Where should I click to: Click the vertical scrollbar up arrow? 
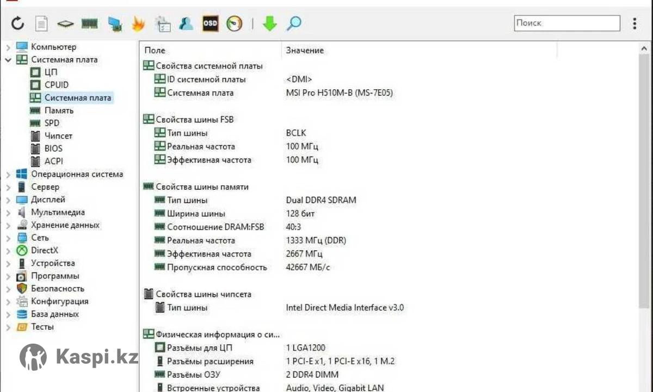point(645,49)
